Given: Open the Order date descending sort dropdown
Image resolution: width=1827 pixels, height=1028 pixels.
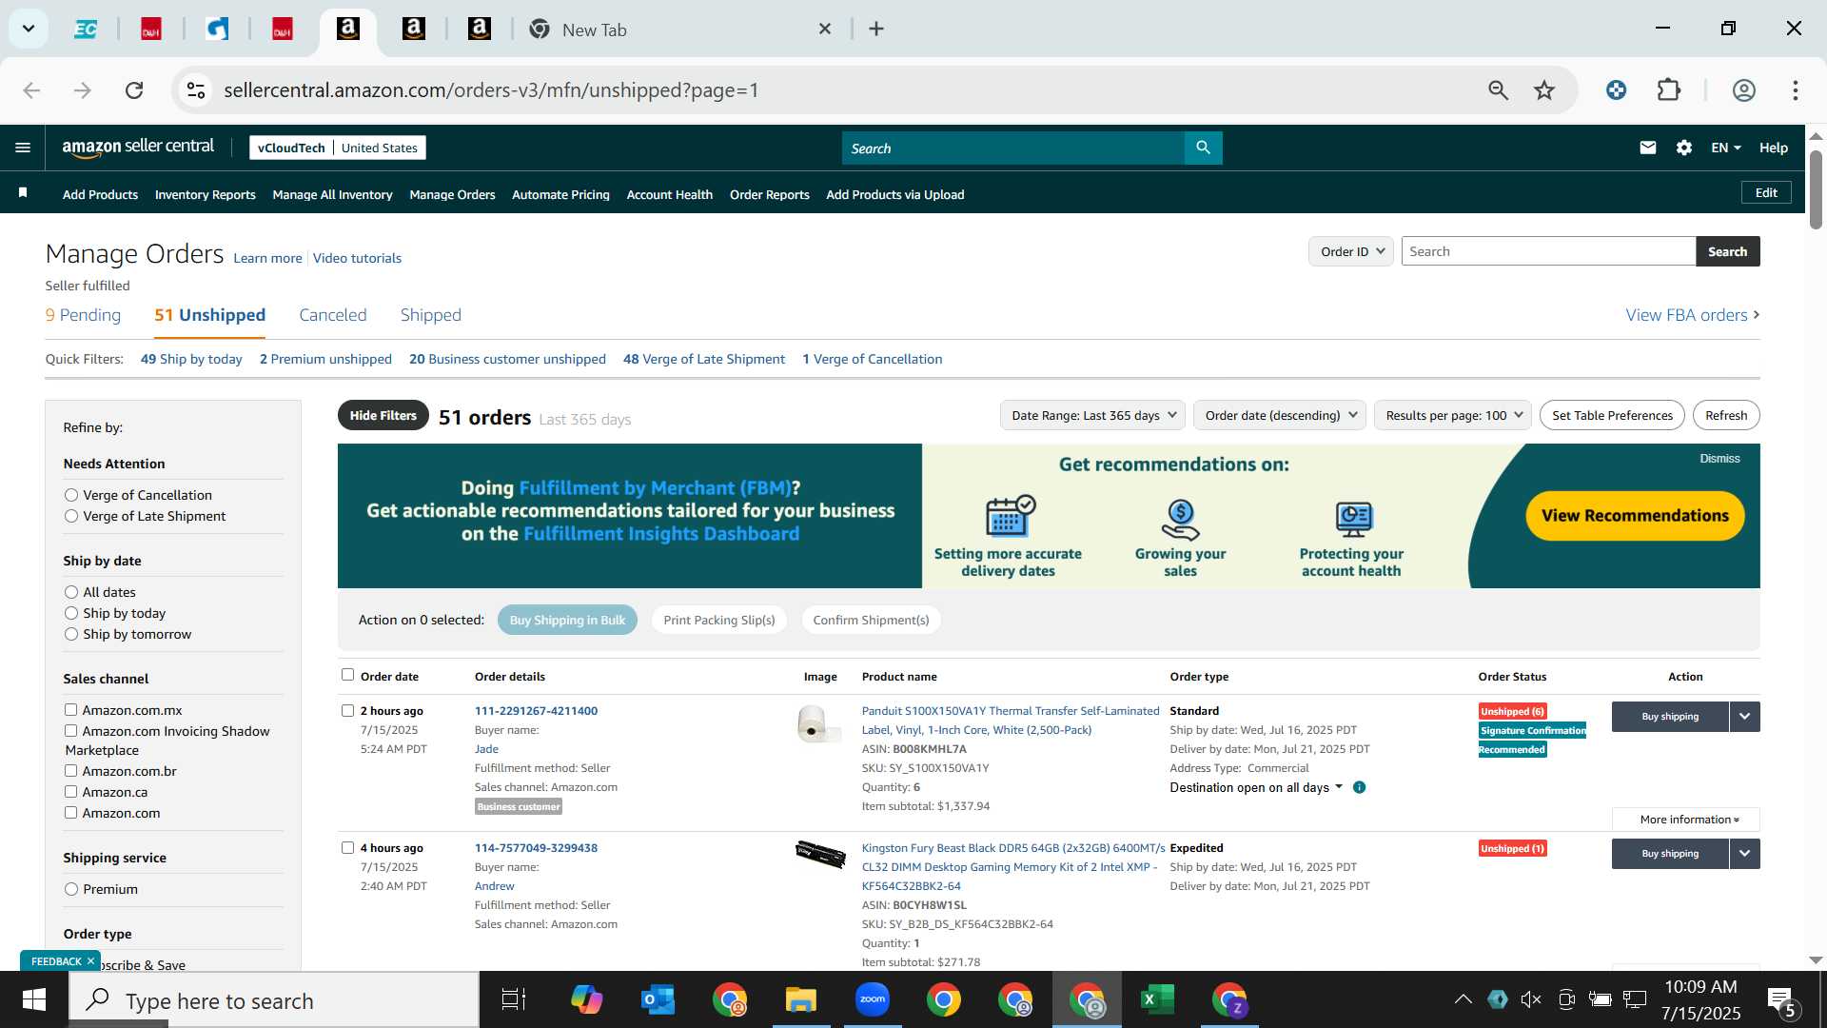Looking at the screenshot, I should 1280,415.
